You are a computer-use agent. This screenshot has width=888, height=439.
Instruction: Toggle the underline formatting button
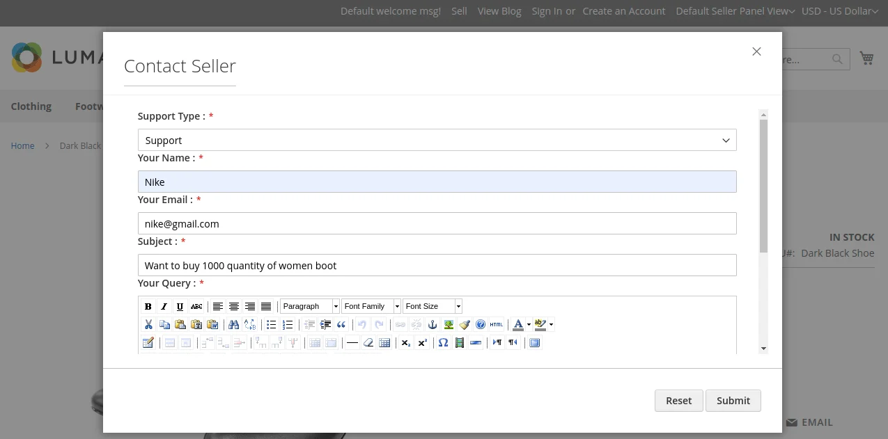click(180, 307)
